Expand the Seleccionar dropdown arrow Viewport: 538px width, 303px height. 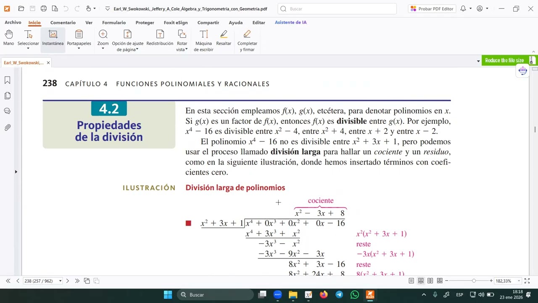[x=28, y=48]
